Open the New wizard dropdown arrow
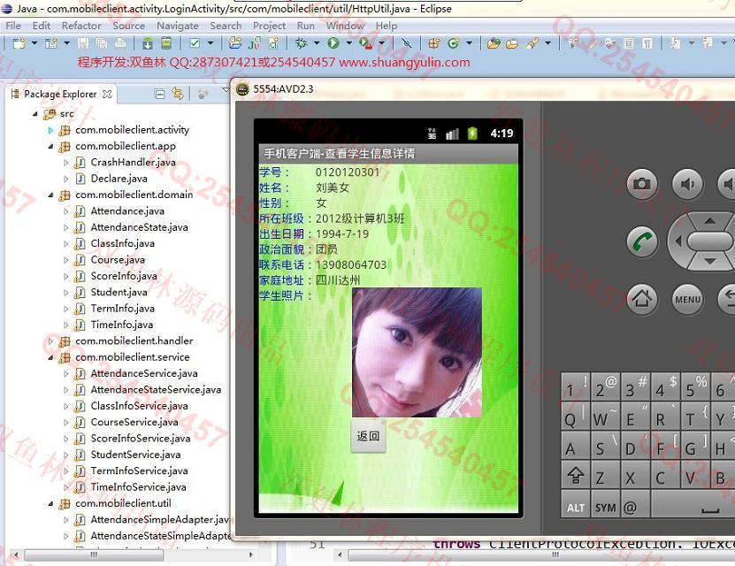 click(34, 43)
